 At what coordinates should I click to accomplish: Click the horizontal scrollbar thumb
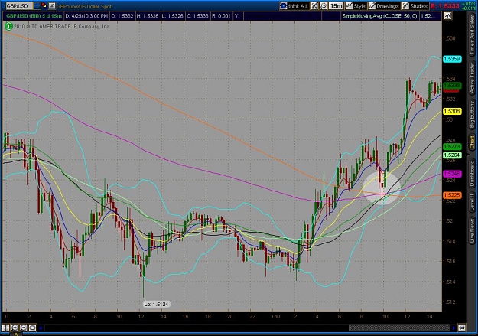coord(399,328)
